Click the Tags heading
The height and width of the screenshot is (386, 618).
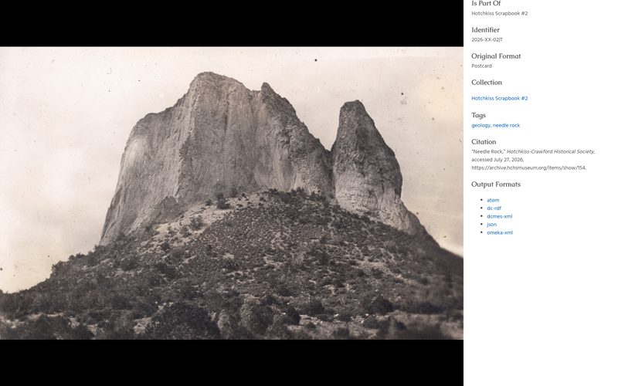point(478,115)
